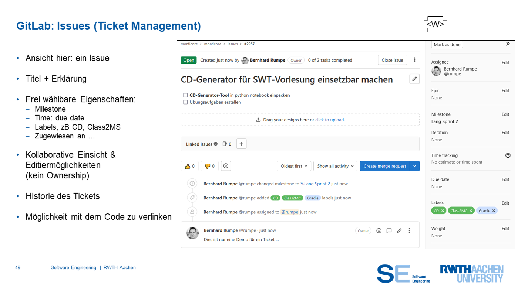Open the Time tracking help icon

(508, 155)
